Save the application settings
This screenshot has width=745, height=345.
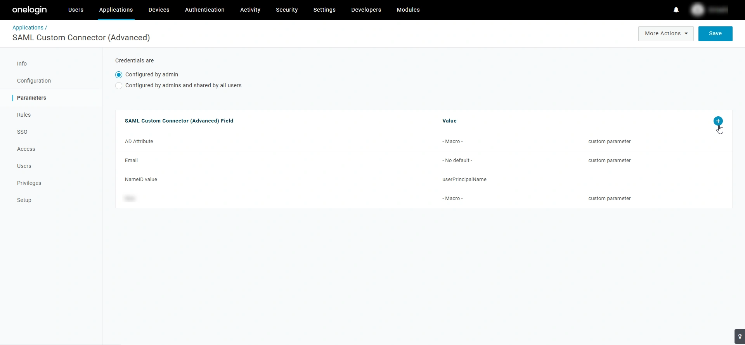coord(715,34)
